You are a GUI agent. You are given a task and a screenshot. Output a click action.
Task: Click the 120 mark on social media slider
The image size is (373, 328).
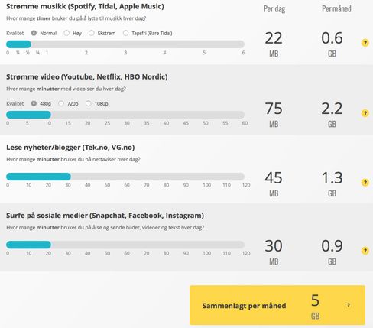pos(246,253)
